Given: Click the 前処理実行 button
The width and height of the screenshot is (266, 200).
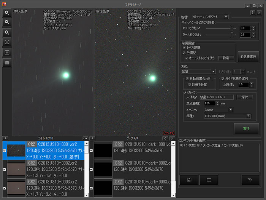Looking at the screenshot, I should click(248, 56).
